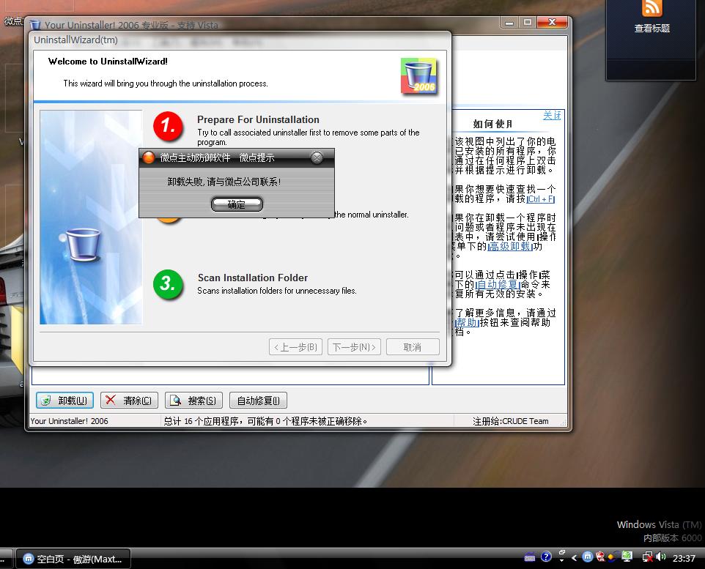Click the status bar text 注册给:CRUDE Team
Viewport: 705px width, 569px height.
pos(510,421)
